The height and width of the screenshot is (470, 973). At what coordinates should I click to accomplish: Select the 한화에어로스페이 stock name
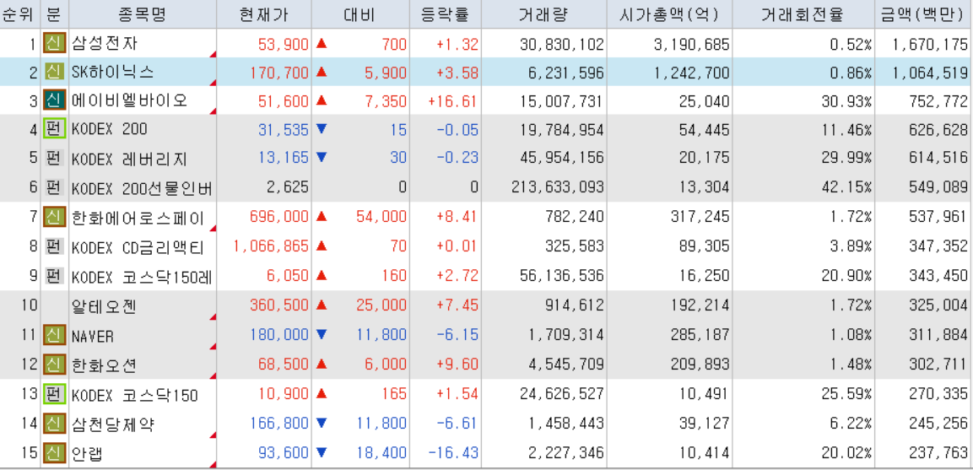(138, 217)
